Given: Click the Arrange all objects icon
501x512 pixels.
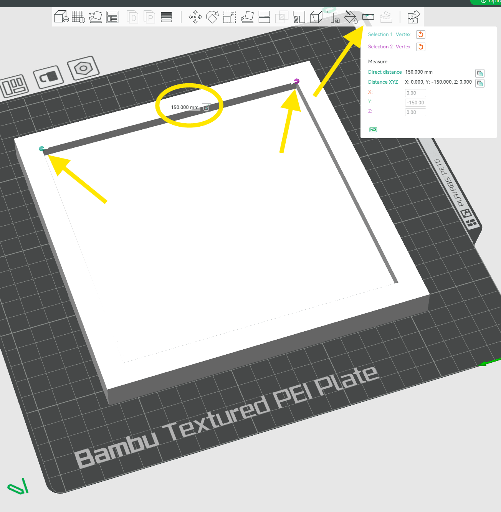Looking at the screenshot, I should point(112,17).
